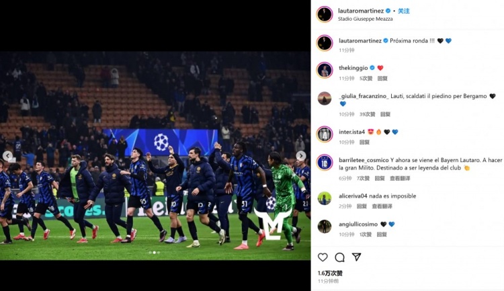View translation of barriletee_cosmico's comment
Image resolution: width=504 pixels, height=291 pixels.
tap(400, 179)
